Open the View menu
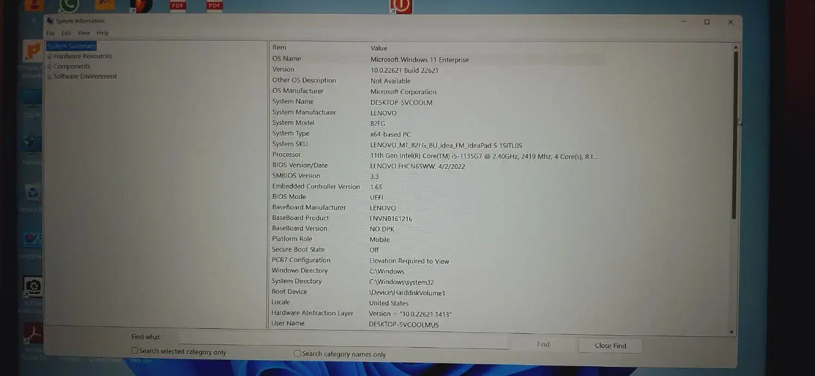Image resolution: width=815 pixels, height=376 pixels. pyautogui.click(x=84, y=33)
